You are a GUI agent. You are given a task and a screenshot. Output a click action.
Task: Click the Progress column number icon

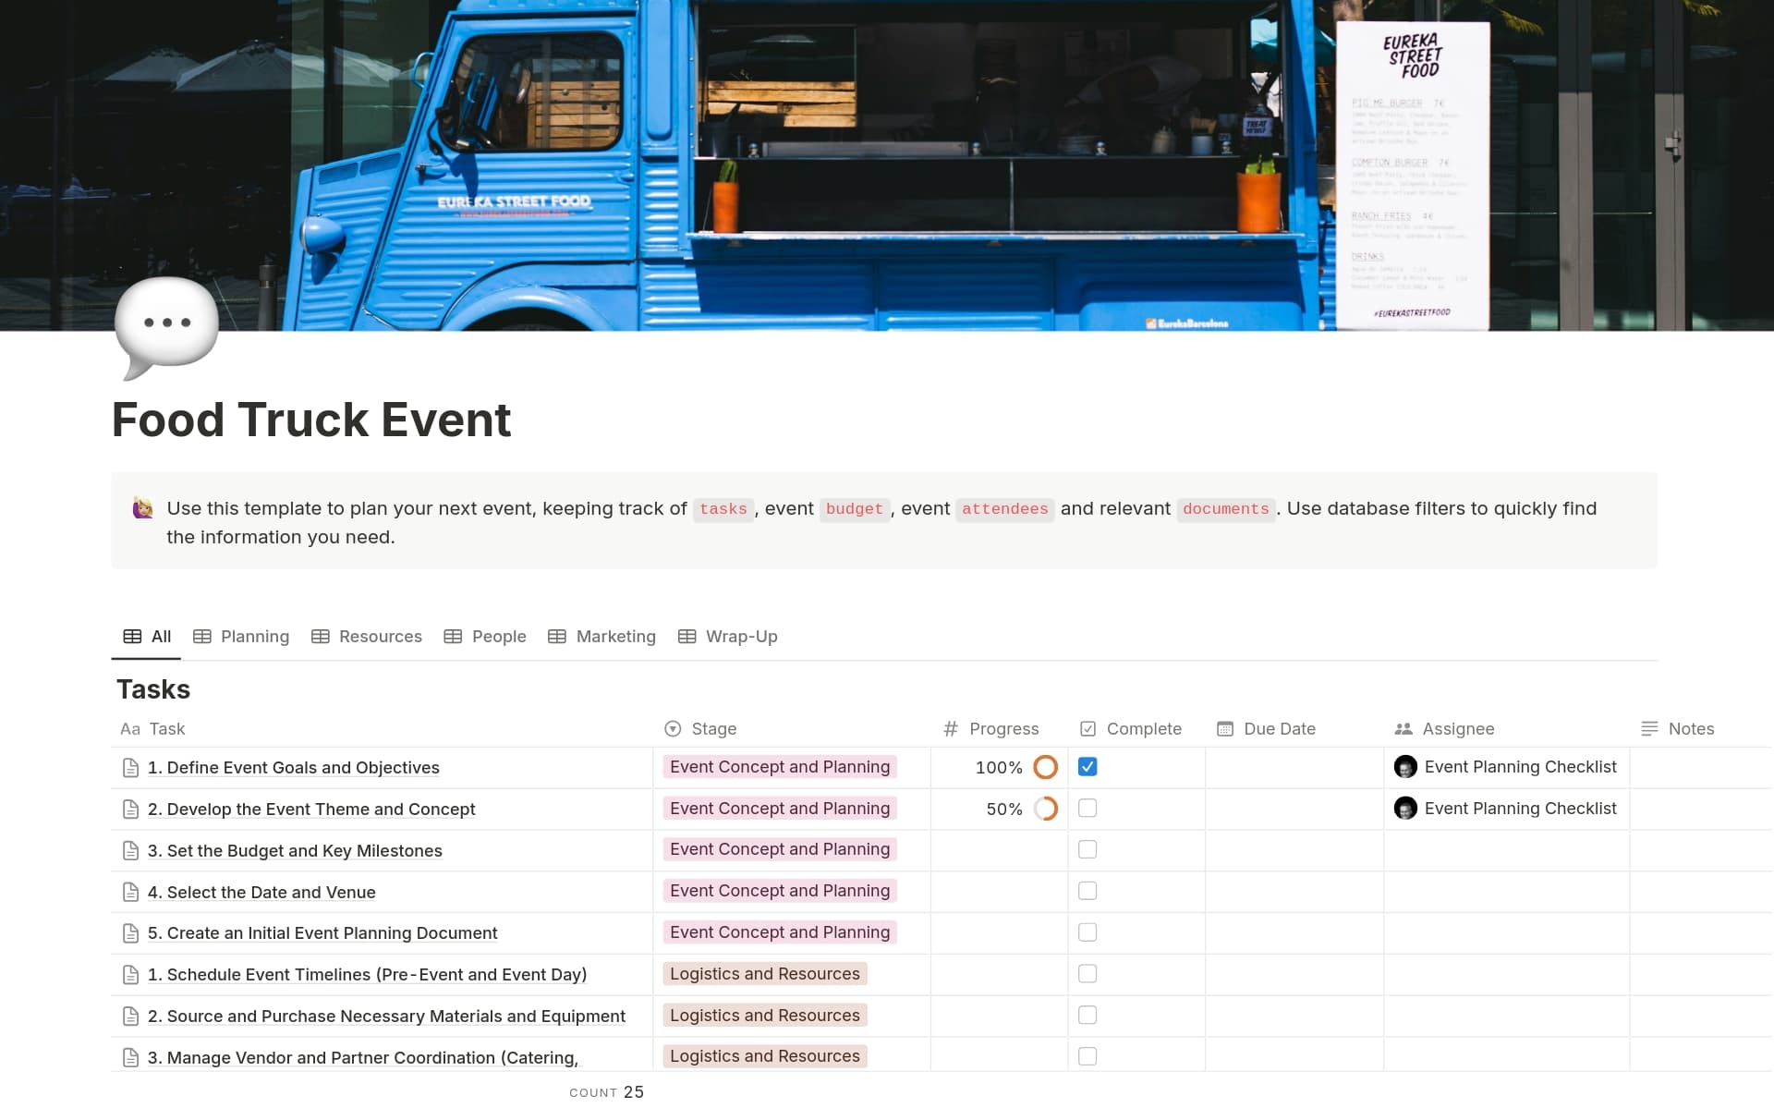tap(950, 729)
